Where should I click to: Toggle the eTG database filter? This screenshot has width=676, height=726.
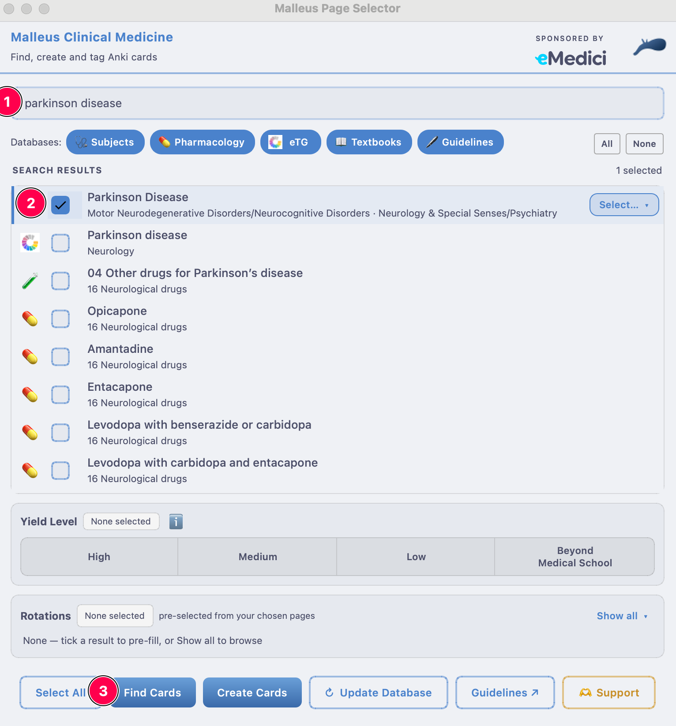[291, 142]
